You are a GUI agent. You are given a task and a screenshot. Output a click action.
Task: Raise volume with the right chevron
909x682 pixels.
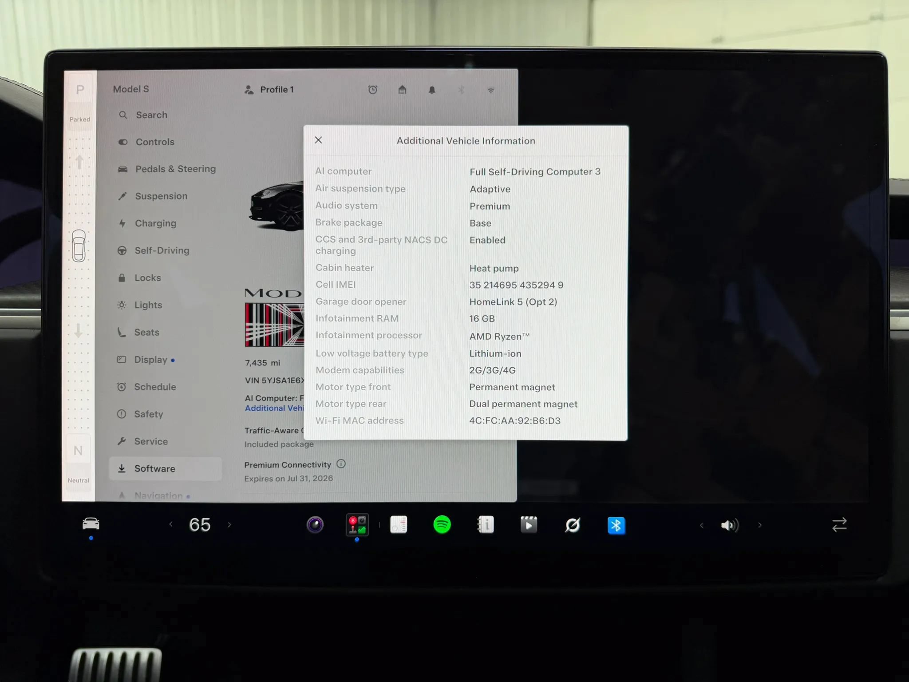(x=760, y=525)
